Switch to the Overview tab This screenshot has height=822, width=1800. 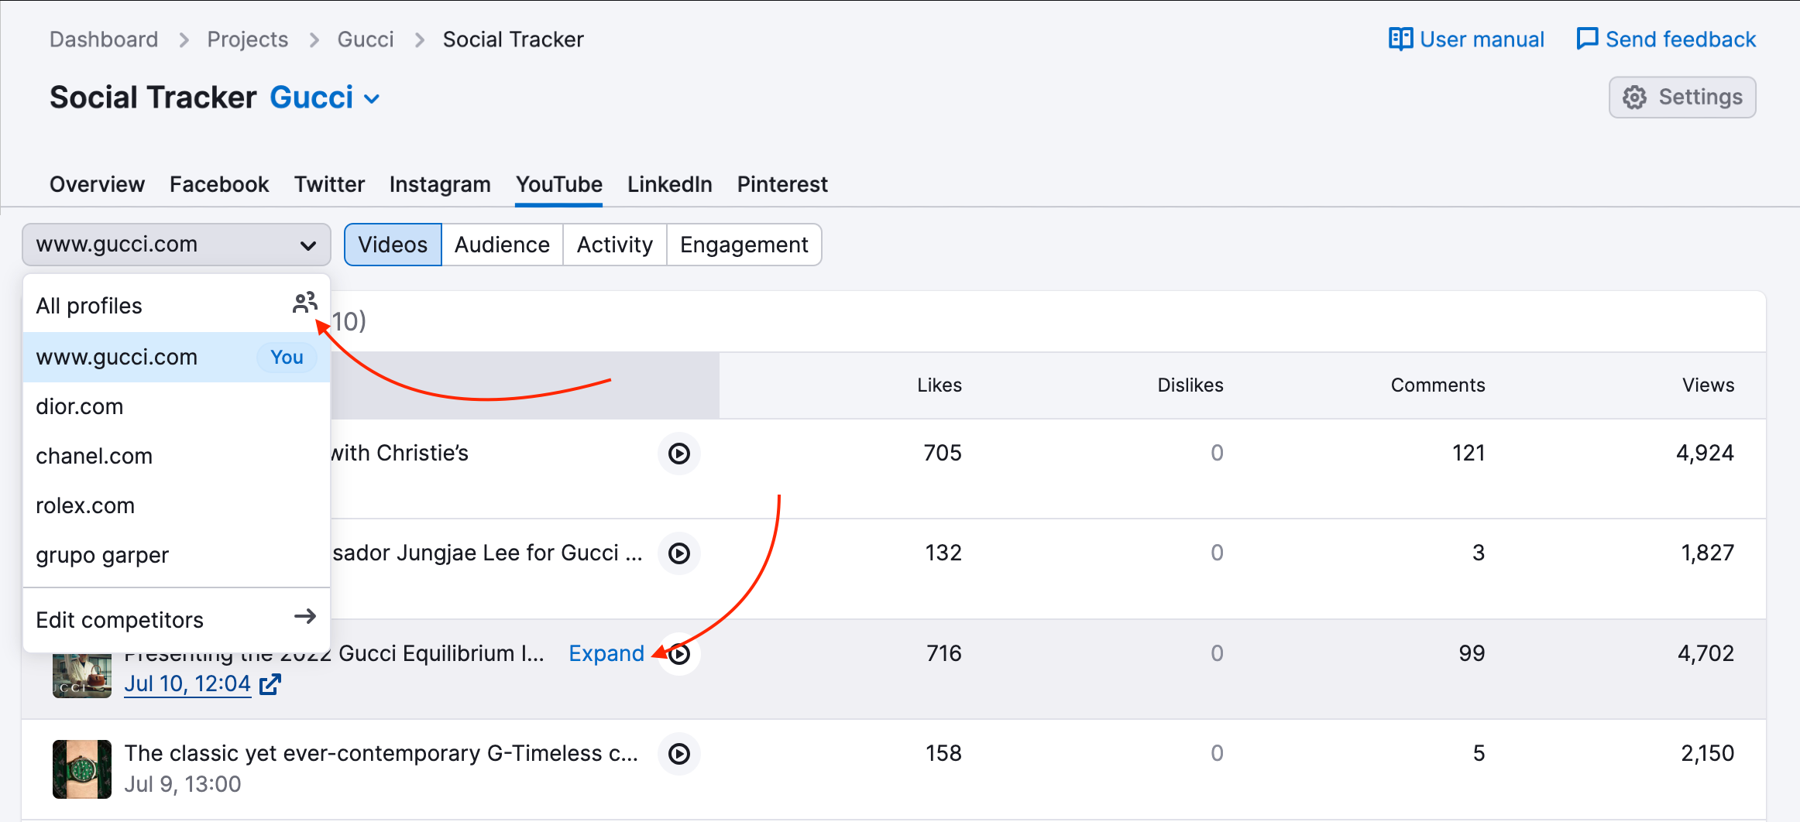[97, 184]
